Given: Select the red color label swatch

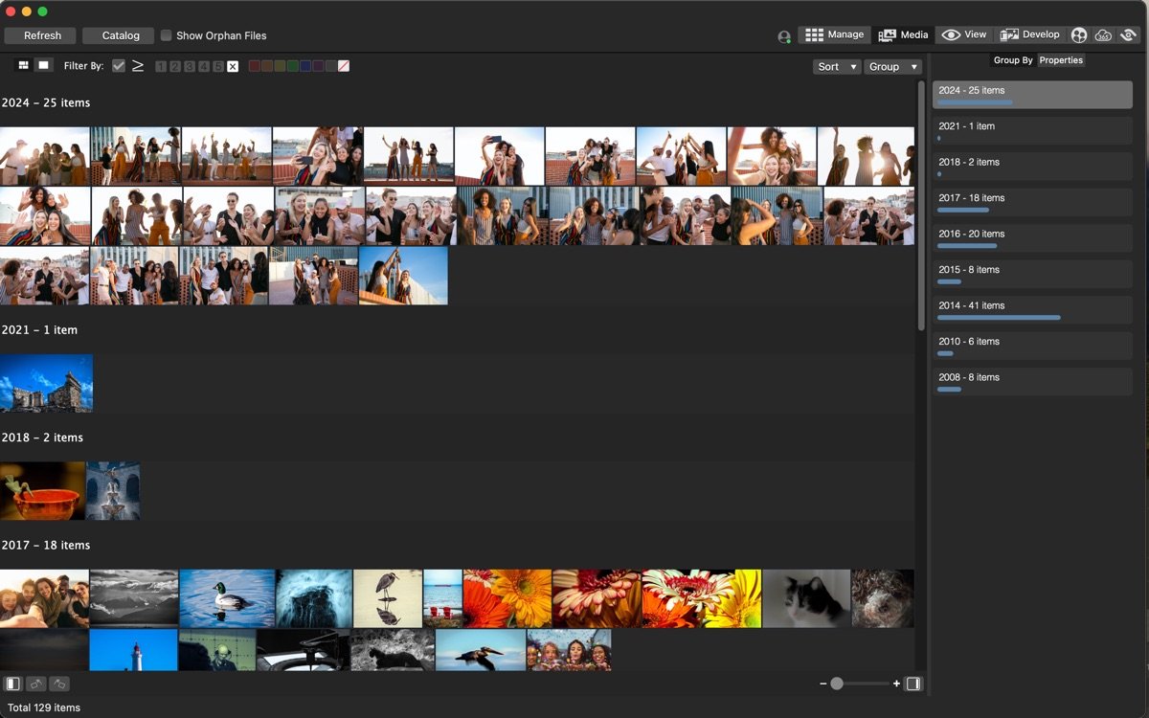Looking at the screenshot, I should pos(254,66).
